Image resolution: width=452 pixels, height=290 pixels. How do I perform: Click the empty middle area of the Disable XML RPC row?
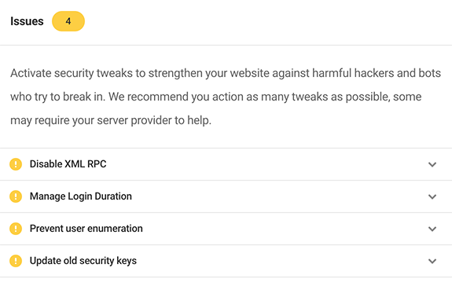265,164
